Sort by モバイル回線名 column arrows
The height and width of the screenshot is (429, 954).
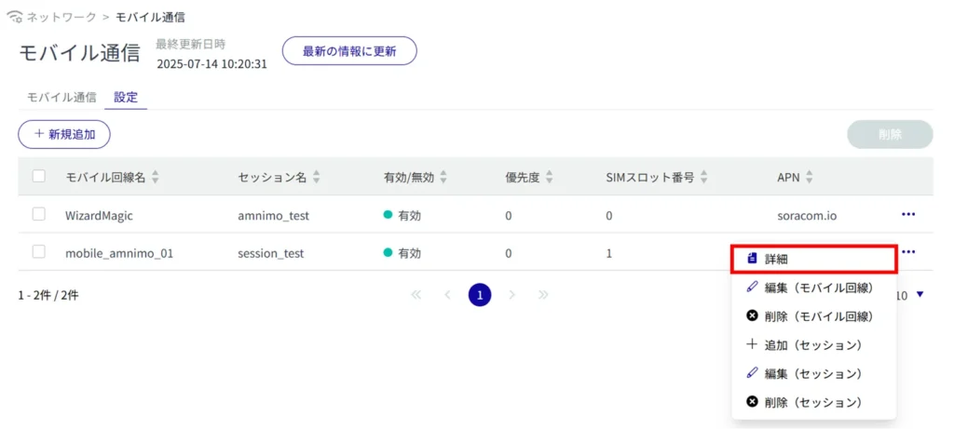(x=156, y=177)
